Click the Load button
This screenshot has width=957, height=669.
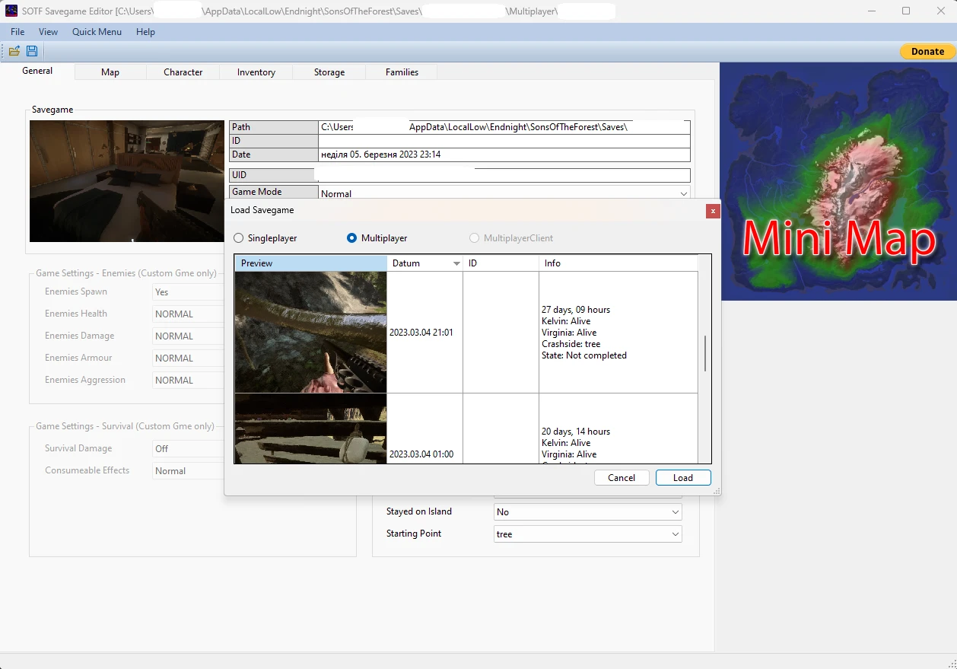(x=682, y=478)
